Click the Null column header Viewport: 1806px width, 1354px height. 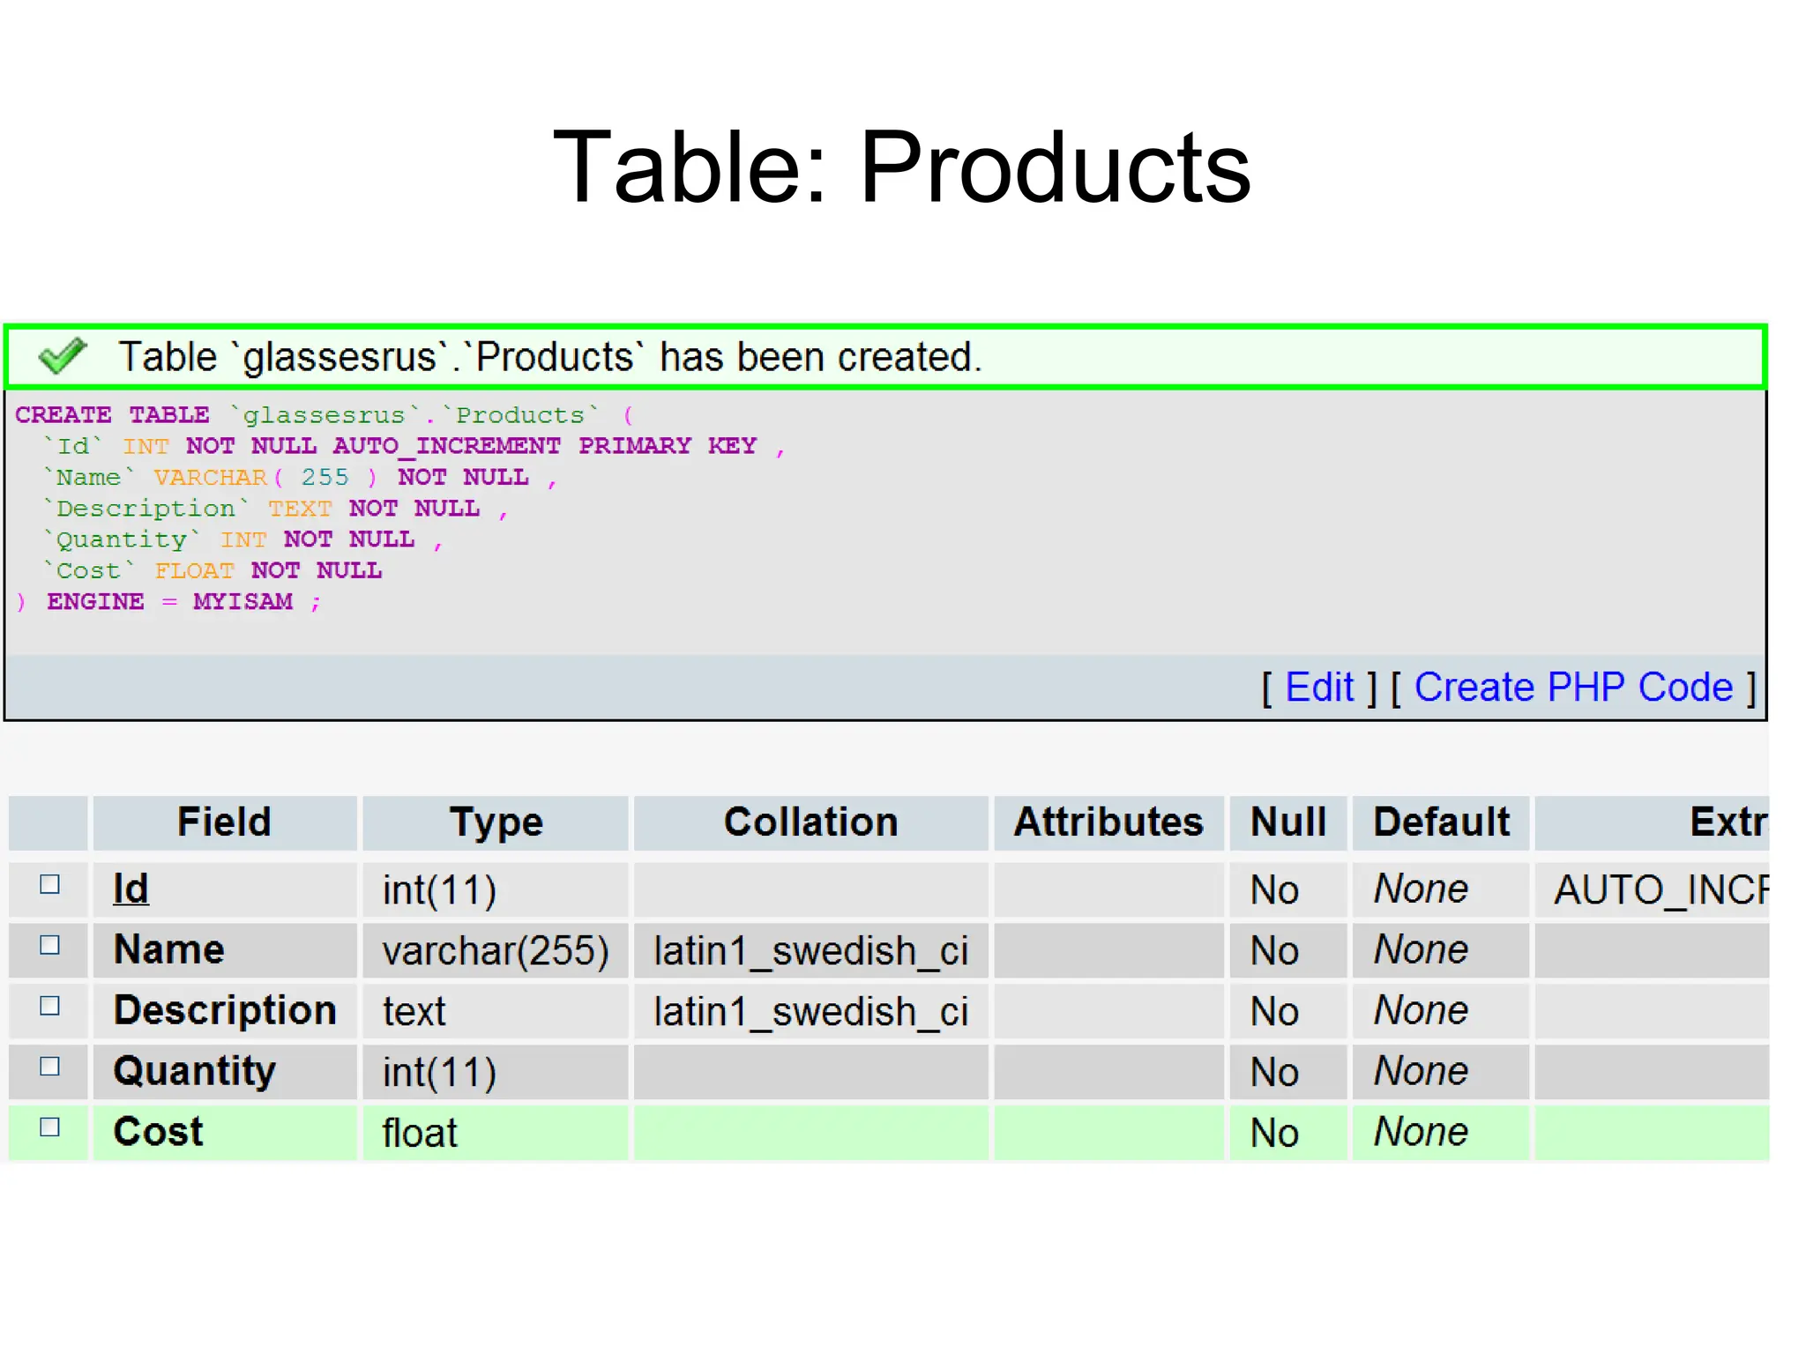pyautogui.click(x=1288, y=822)
